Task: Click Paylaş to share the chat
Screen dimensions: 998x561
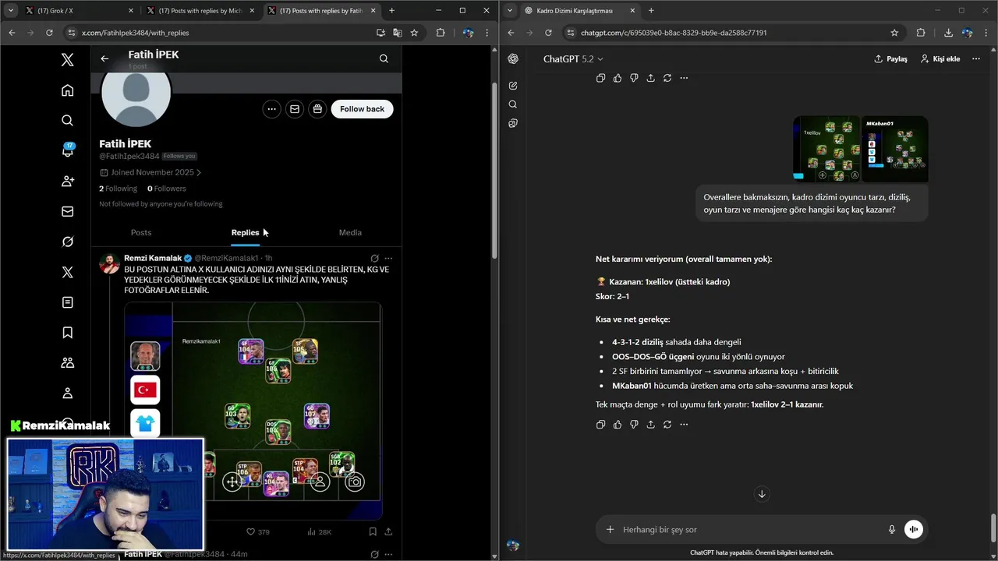Action: [890, 59]
